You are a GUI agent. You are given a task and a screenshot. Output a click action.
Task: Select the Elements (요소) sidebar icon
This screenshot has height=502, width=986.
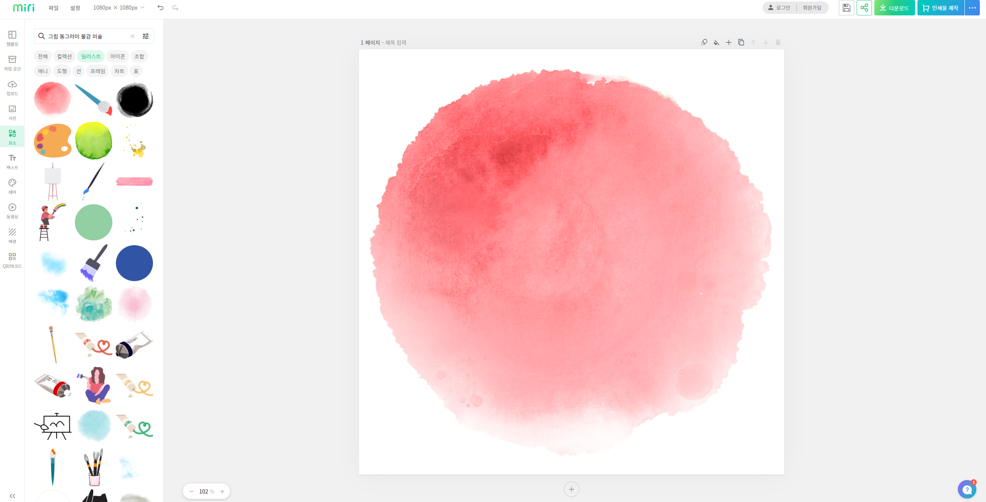(12, 137)
